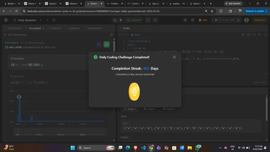Open the debugger icon beside Run

pyautogui.click(x=115, y=20)
